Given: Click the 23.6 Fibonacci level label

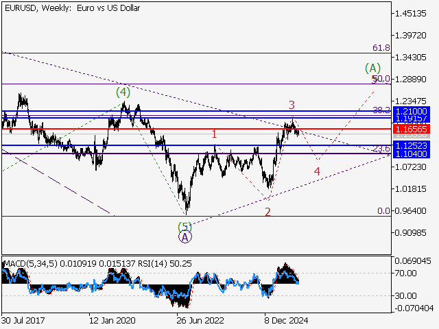Looking at the screenshot, I should click(381, 149).
